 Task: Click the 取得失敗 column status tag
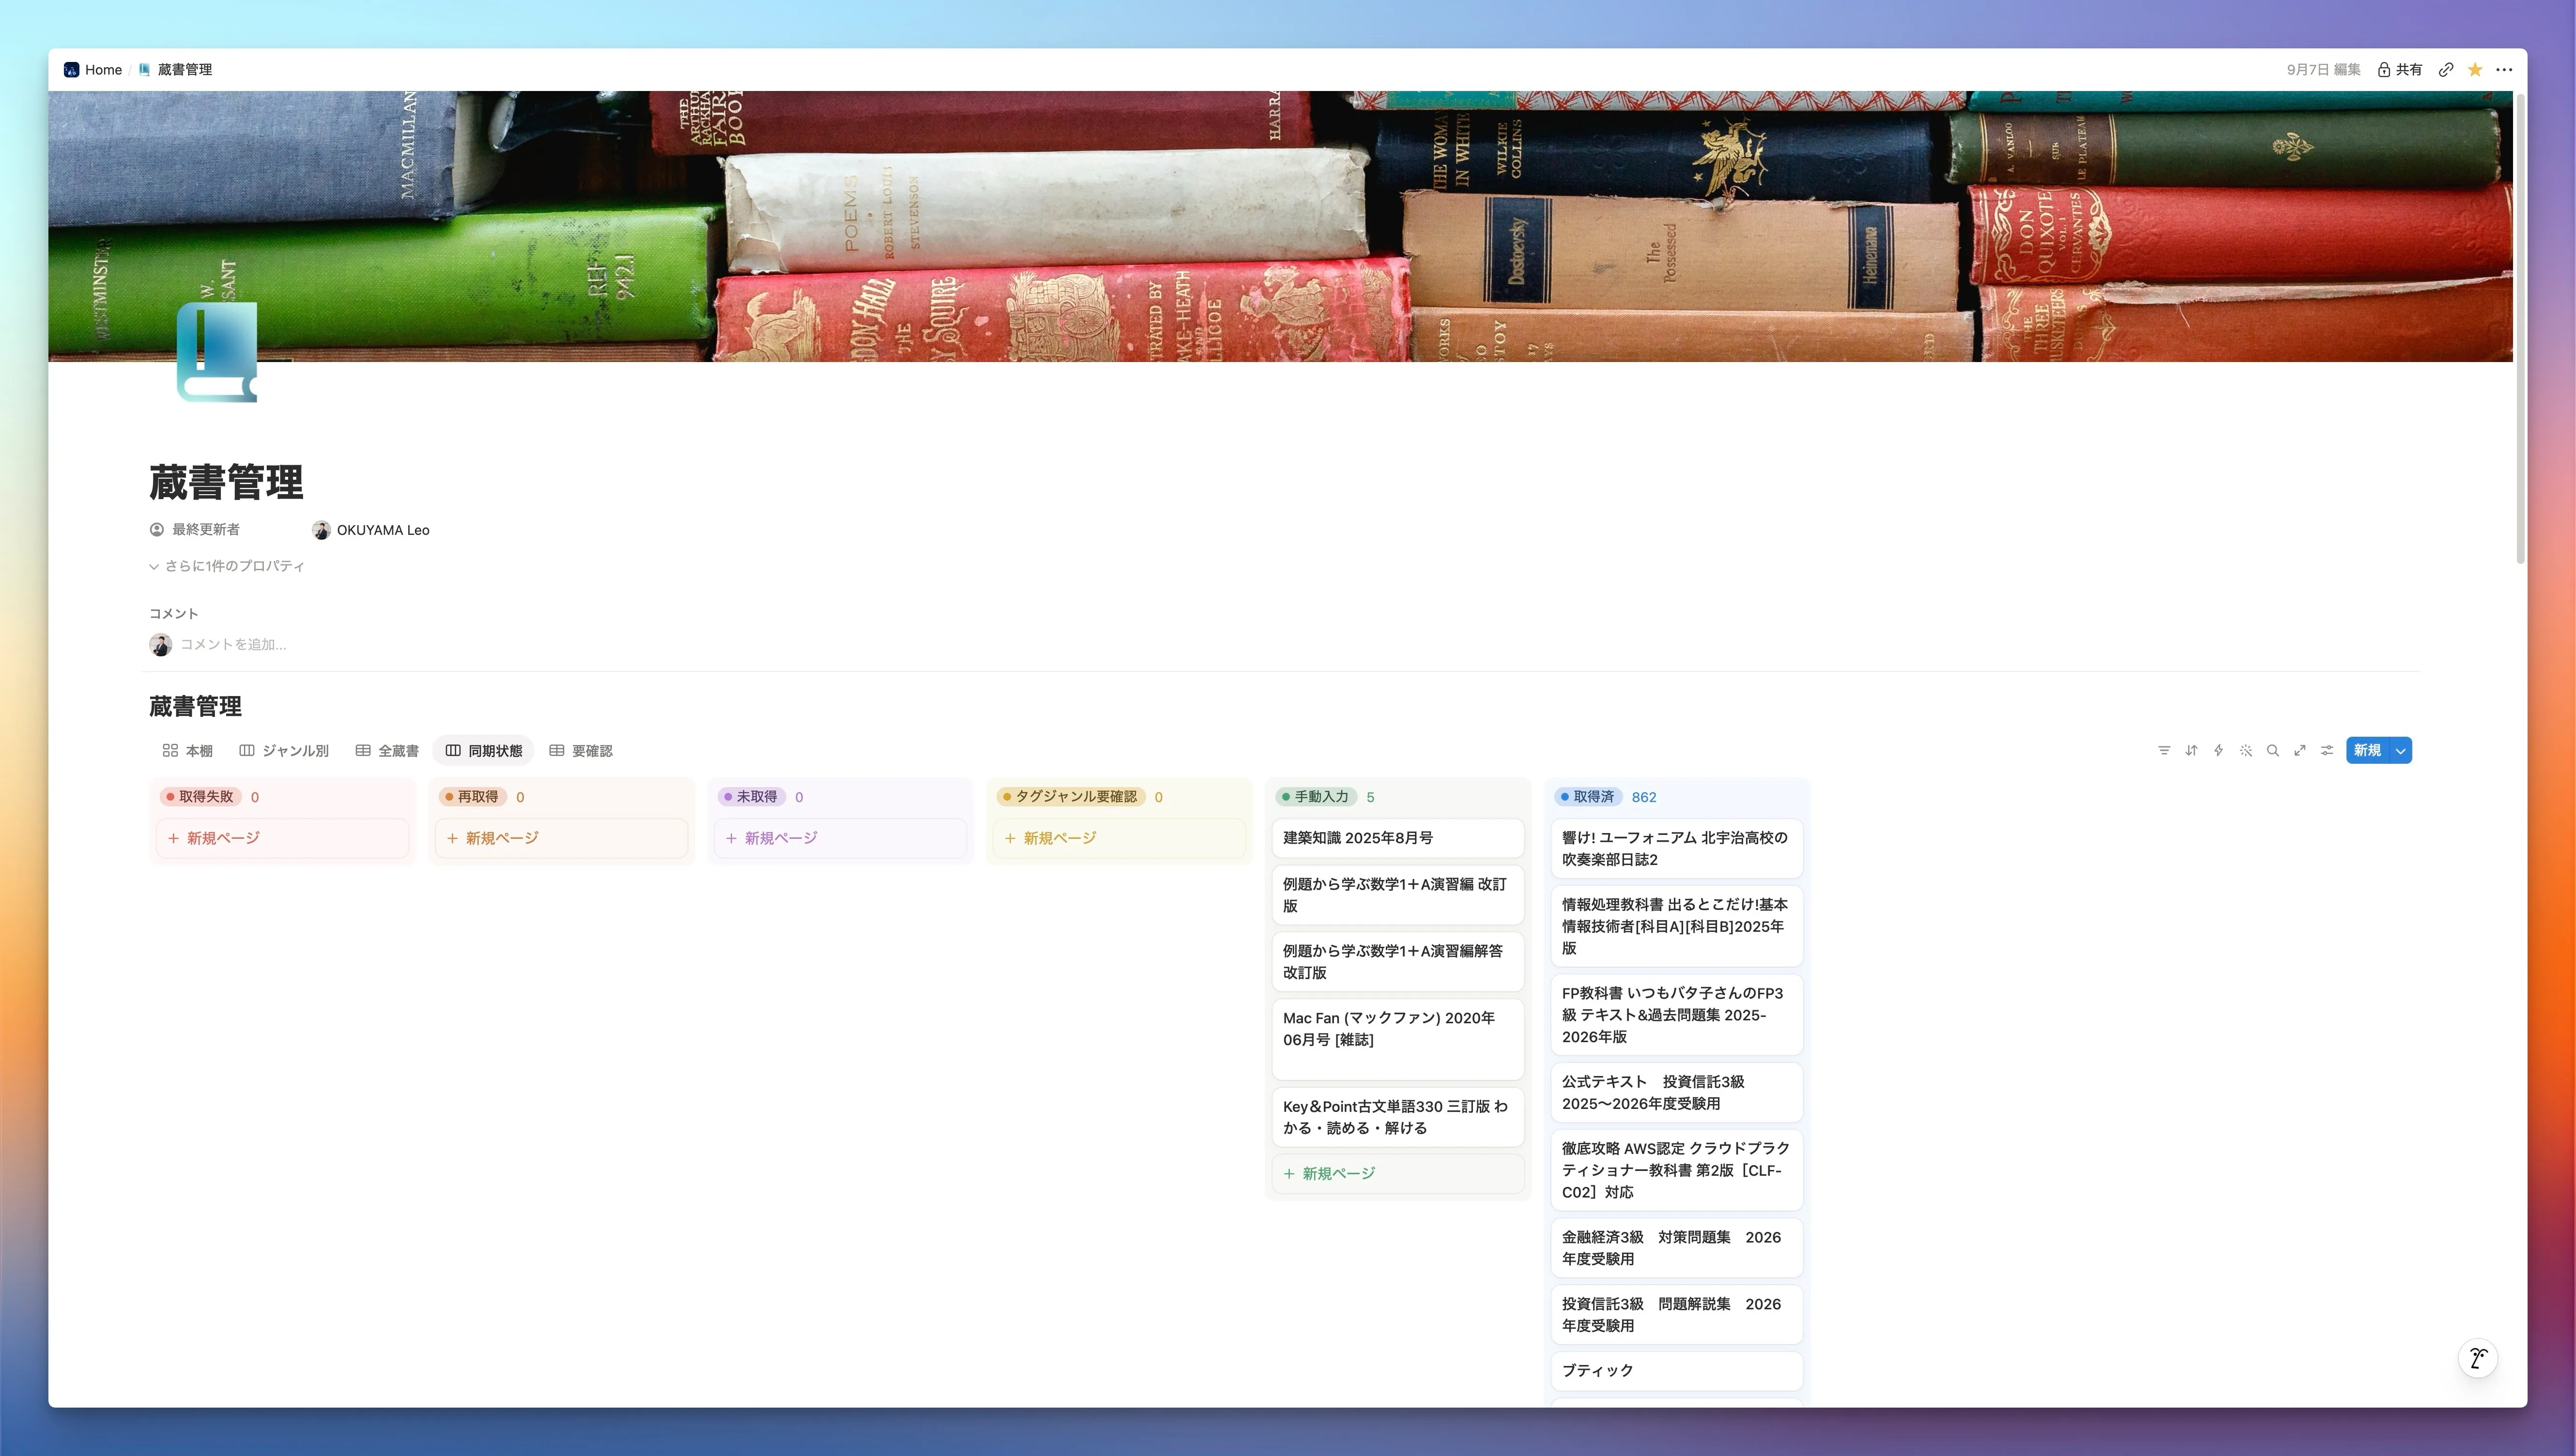(x=200, y=797)
